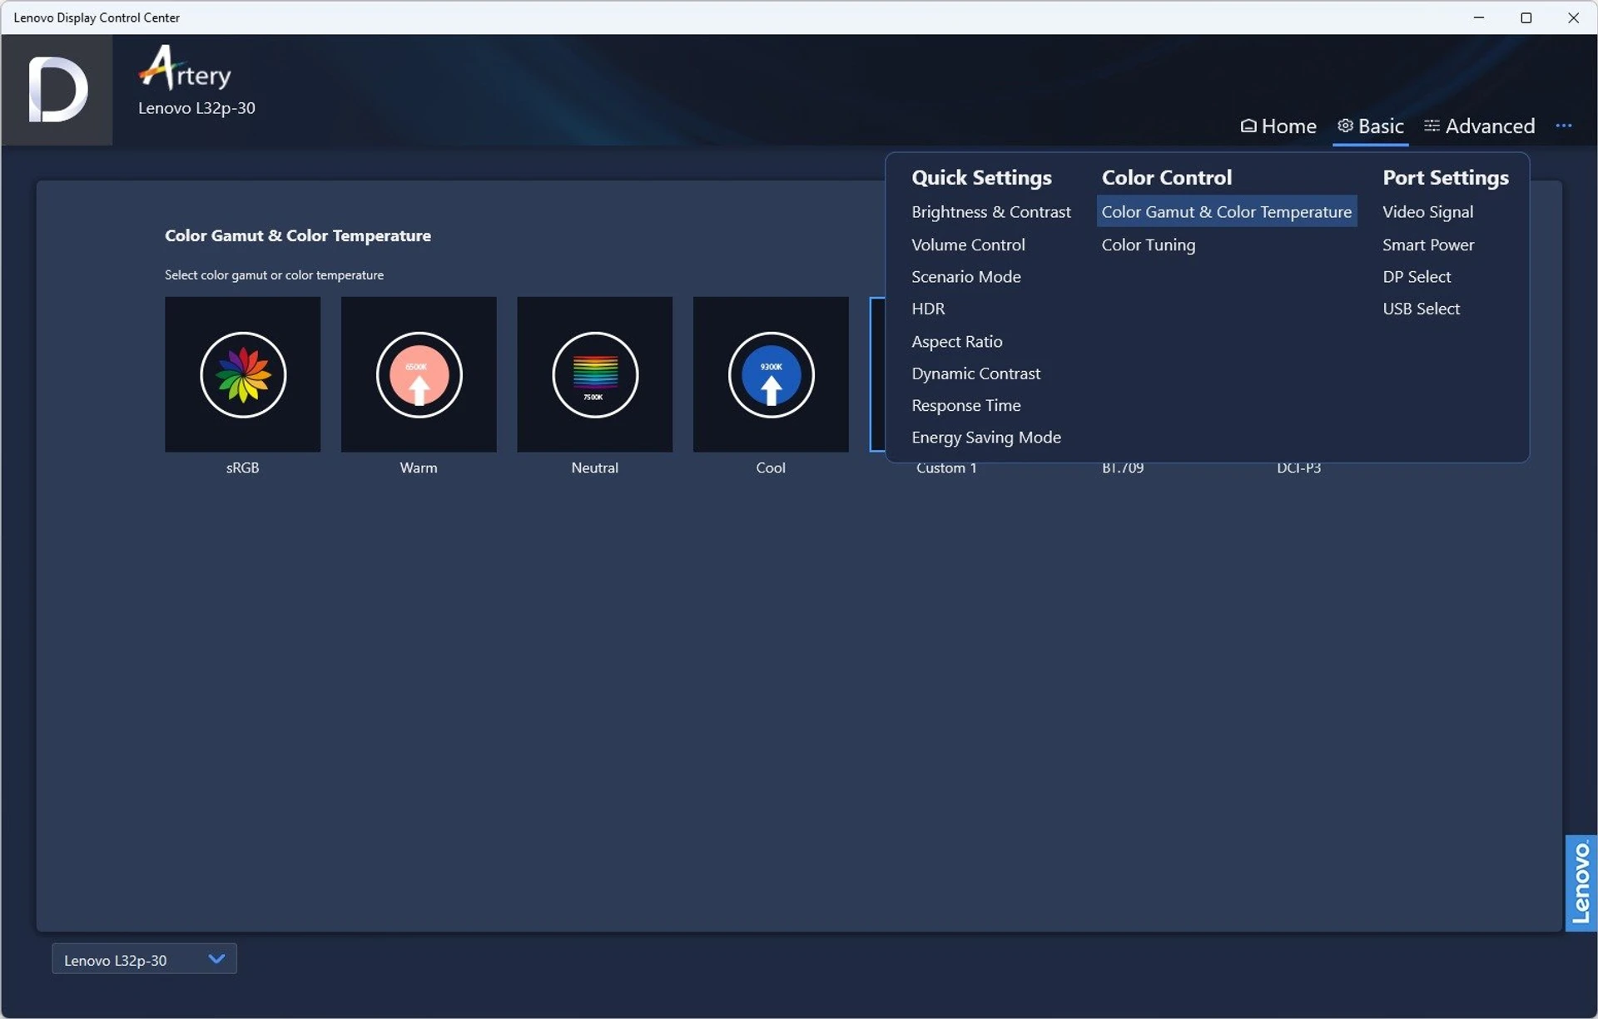Open the more options ellipsis menu
This screenshot has height=1019, width=1598.
(x=1563, y=126)
